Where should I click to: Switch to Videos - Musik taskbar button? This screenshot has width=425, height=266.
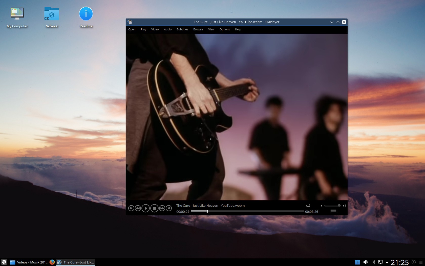click(29, 262)
